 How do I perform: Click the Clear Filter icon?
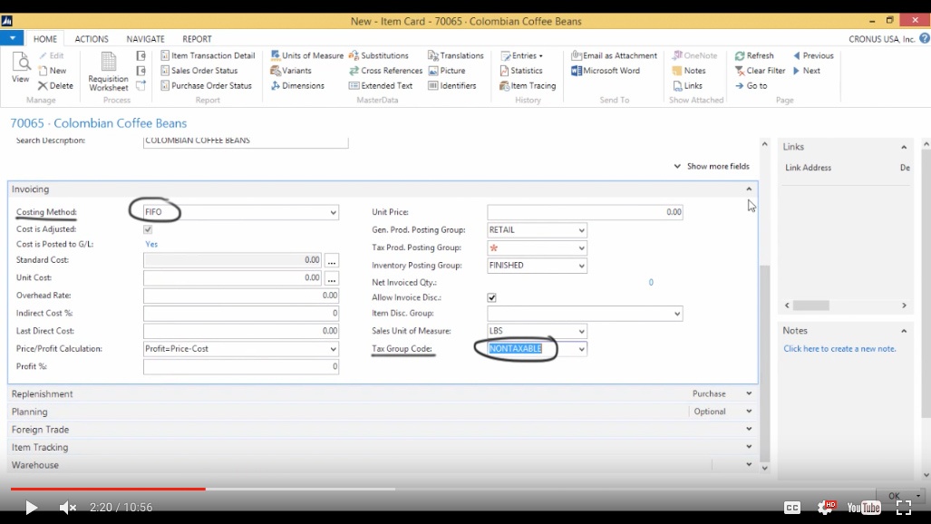[740, 71]
